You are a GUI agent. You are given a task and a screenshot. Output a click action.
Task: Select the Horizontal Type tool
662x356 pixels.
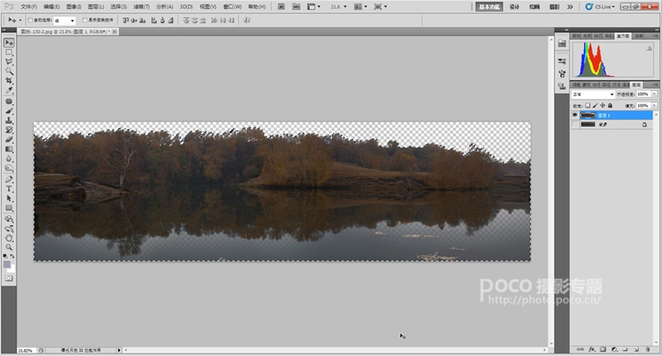pyautogui.click(x=9, y=189)
